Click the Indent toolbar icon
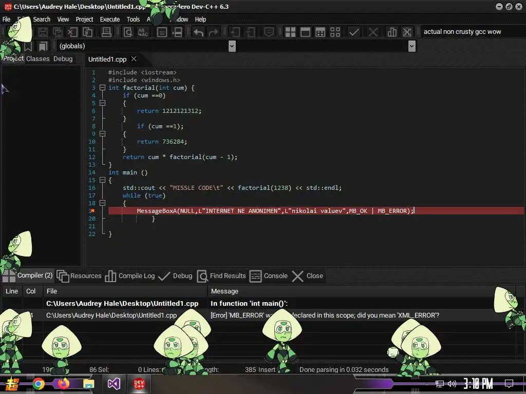Image resolution: width=526 pixels, height=394 pixels. pos(235,32)
